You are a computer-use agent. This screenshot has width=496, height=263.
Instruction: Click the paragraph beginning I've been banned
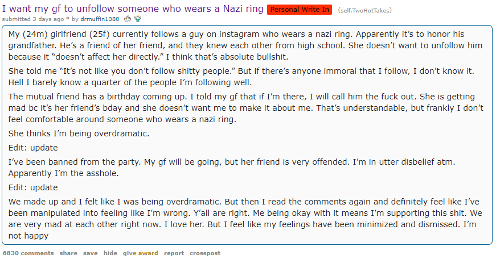click(228, 168)
